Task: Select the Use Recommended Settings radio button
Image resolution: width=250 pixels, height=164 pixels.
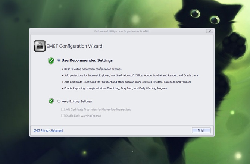Action: (59, 60)
